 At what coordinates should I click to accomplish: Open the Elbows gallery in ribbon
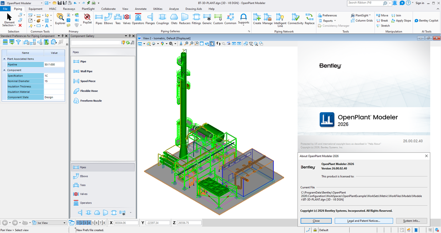pyautogui.click(x=108, y=19)
